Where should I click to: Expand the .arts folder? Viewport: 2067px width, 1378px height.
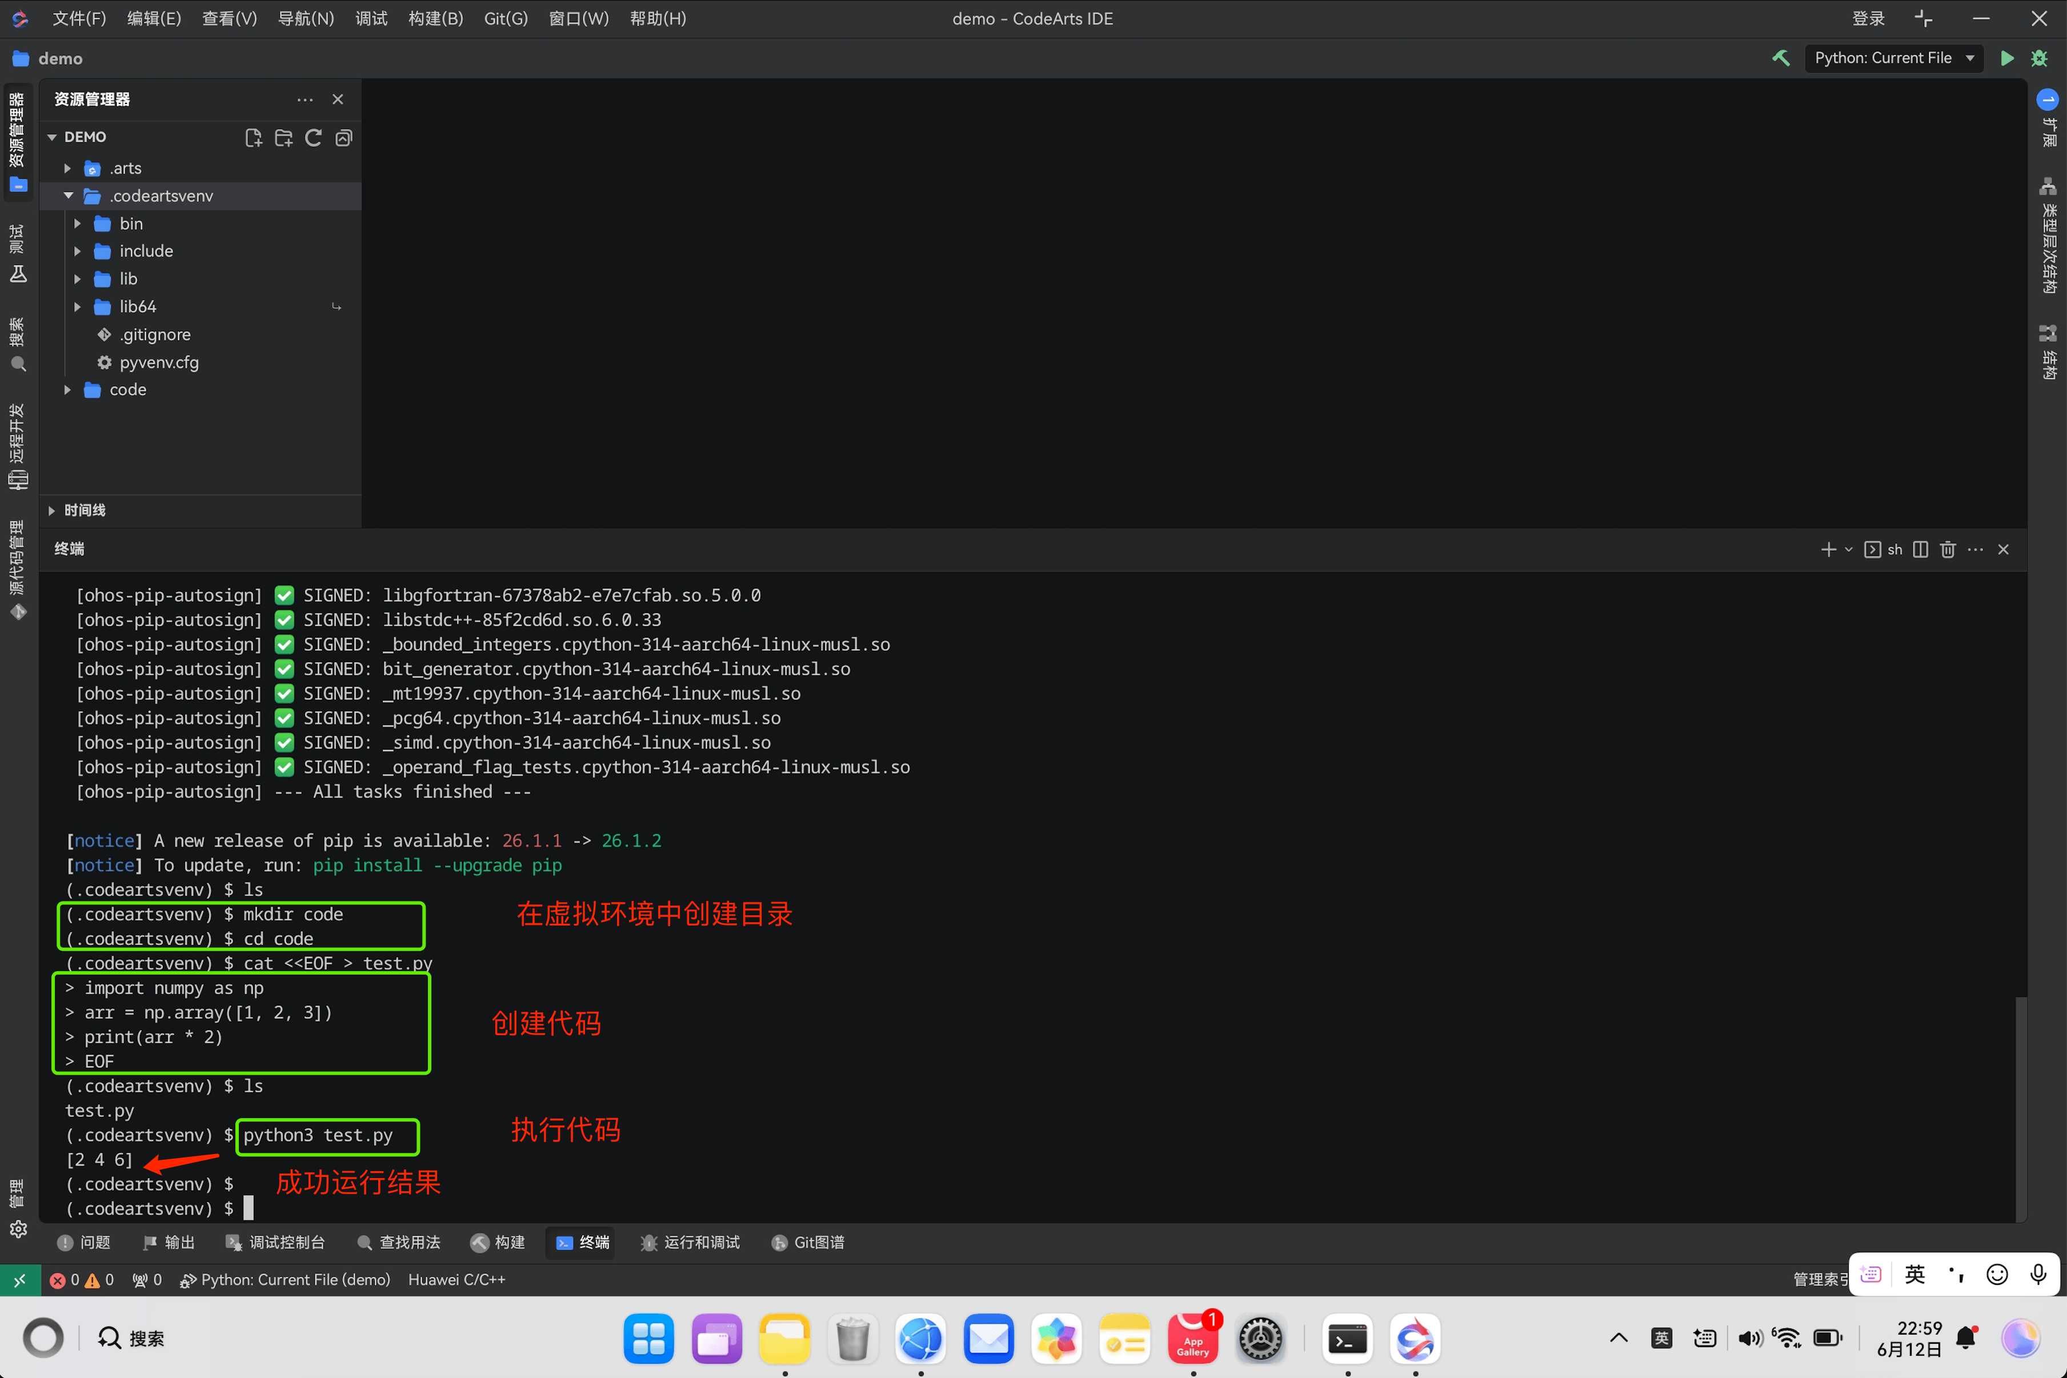click(67, 168)
